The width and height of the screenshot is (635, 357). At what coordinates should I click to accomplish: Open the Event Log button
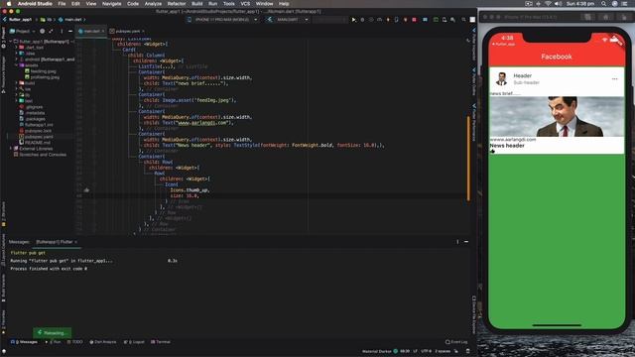456,342
